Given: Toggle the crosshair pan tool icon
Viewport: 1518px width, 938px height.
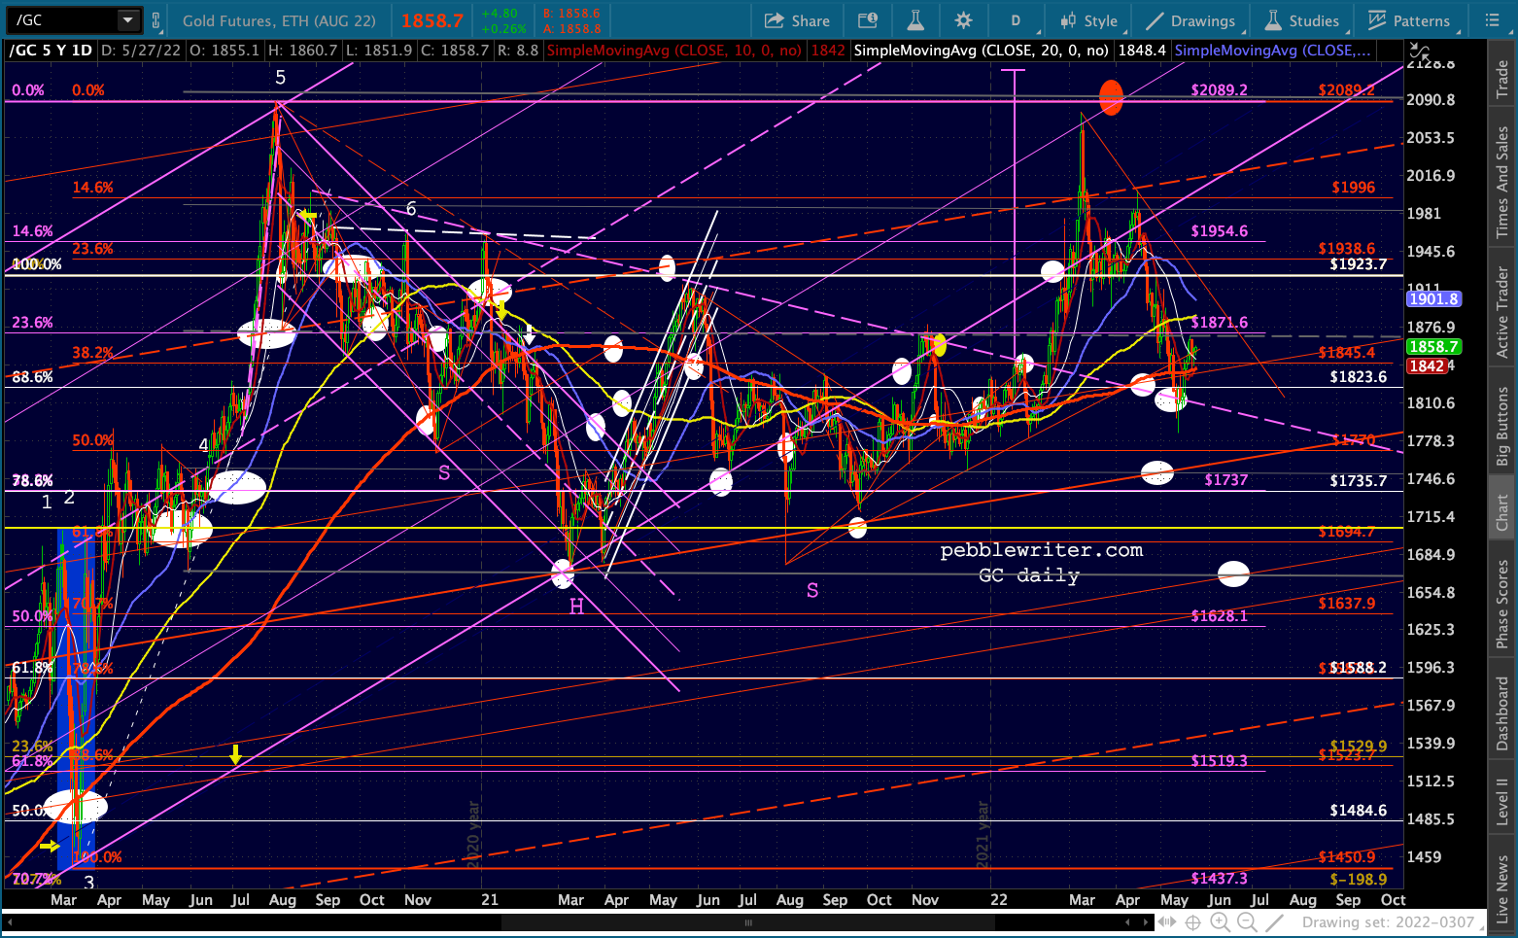Looking at the screenshot, I should tap(1192, 922).
